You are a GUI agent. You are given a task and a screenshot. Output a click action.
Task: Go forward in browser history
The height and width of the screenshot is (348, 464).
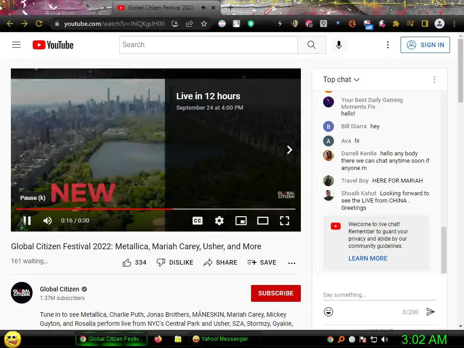pyautogui.click(x=24, y=24)
